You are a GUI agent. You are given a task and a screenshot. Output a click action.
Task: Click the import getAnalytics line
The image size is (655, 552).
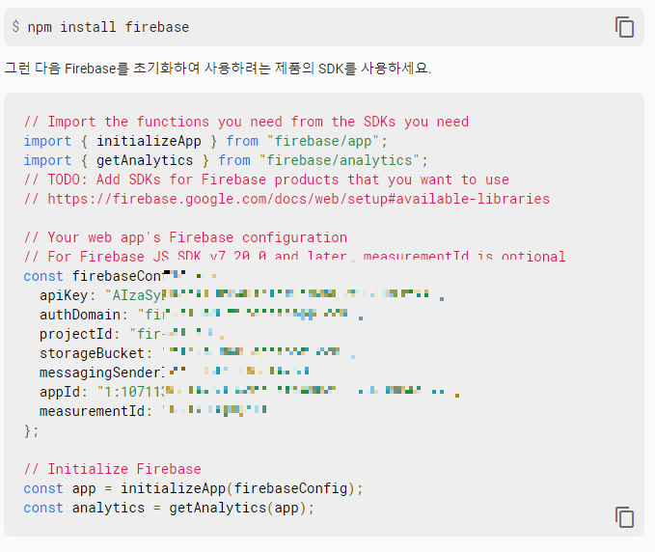(226, 160)
